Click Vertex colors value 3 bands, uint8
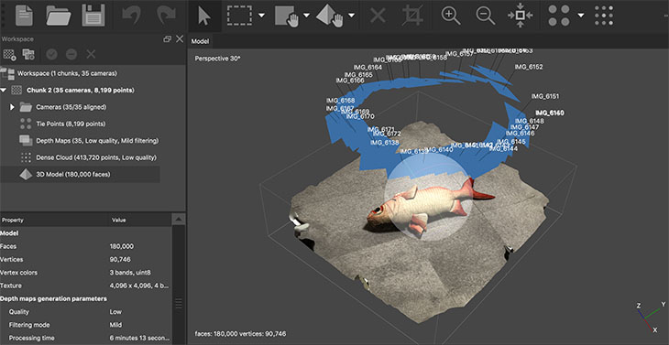The image size is (669, 345). (130, 273)
